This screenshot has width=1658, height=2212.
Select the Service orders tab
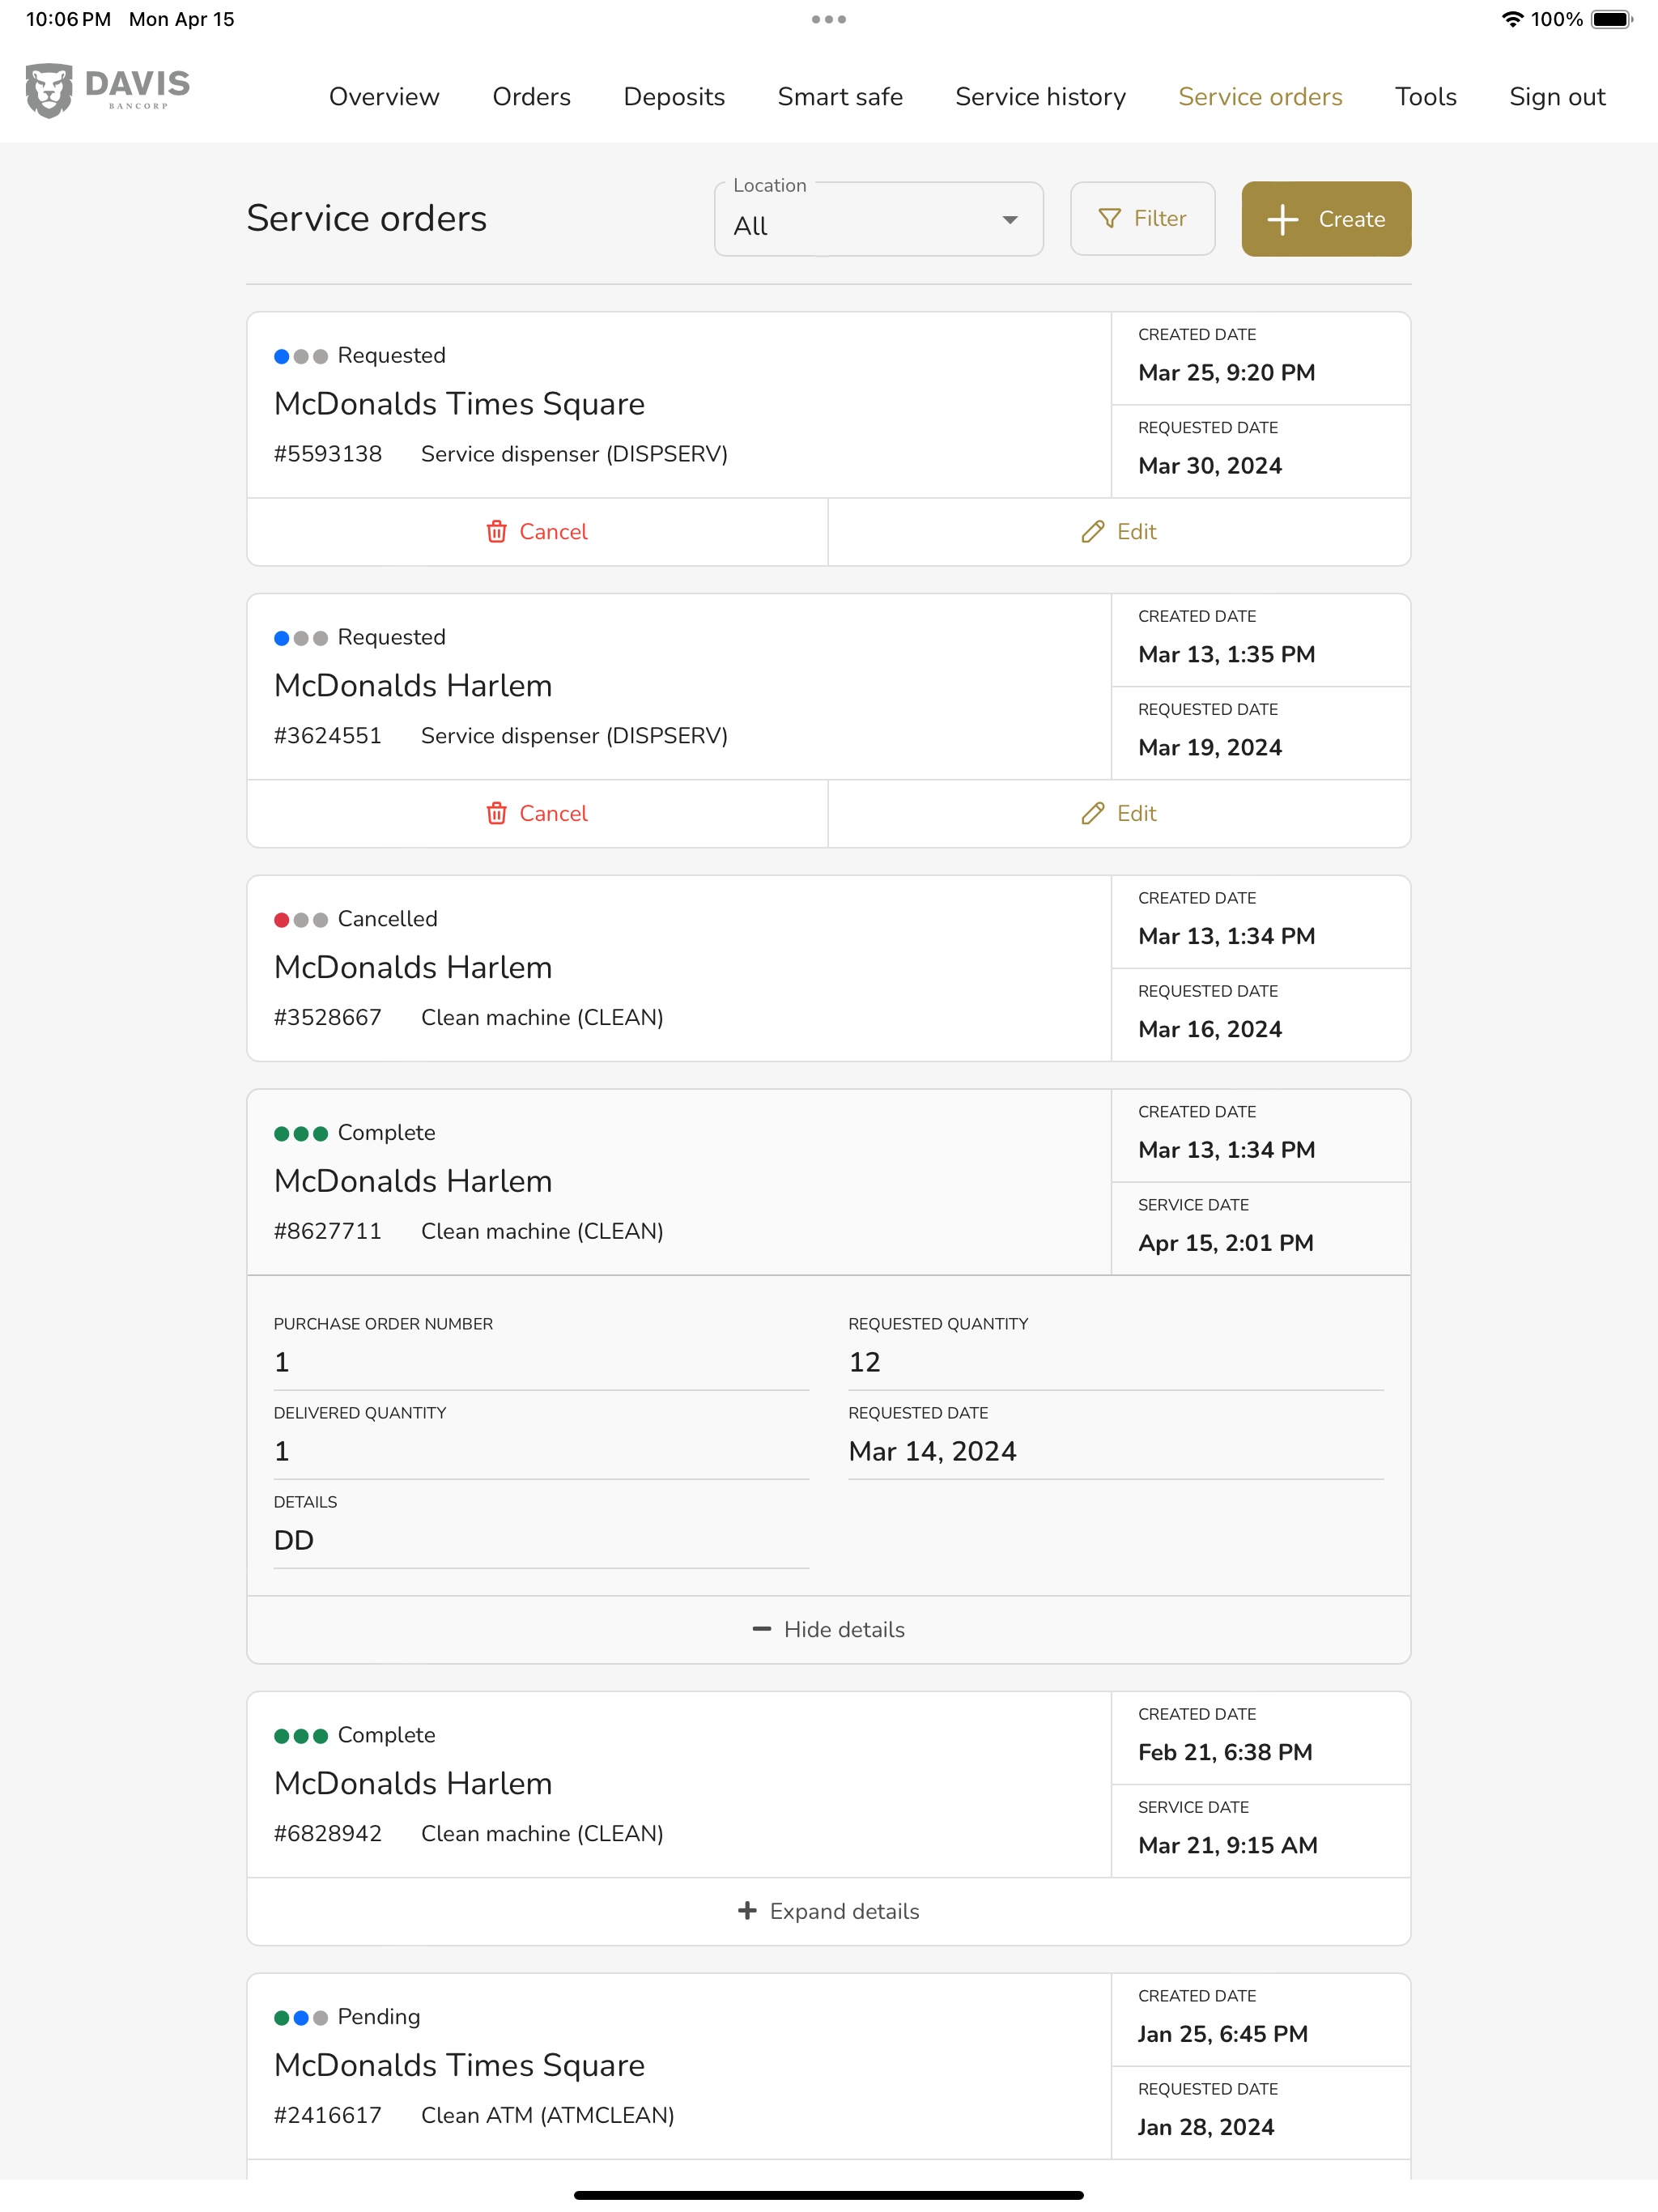pos(1260,97)
